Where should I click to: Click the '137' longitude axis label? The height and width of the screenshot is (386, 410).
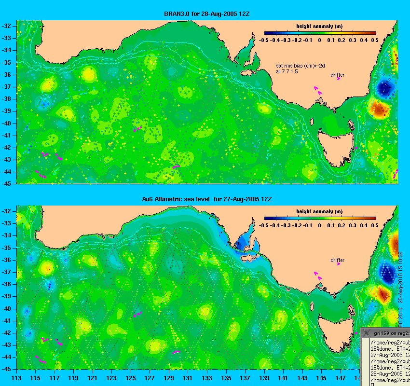coord(245,378)
